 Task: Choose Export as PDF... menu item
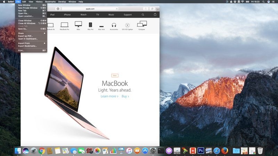tap(31, 36)
